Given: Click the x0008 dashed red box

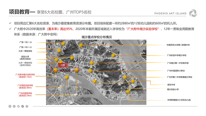Looking at the screenshot, I should (65, 70).
